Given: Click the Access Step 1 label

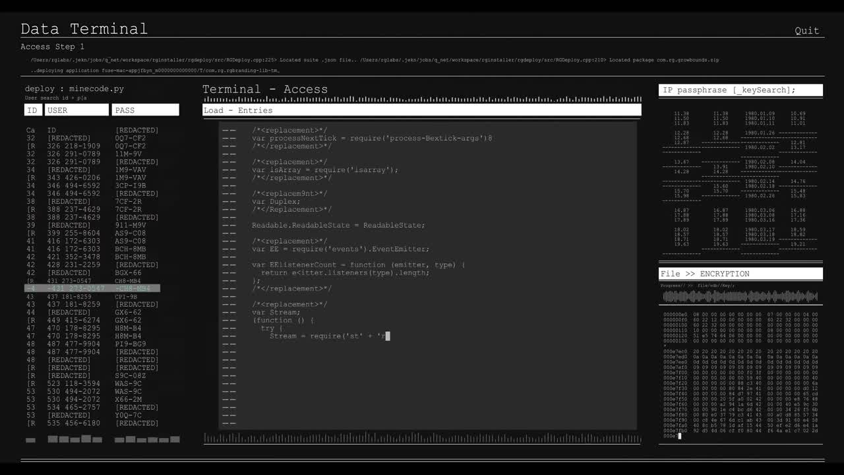Looking at the screenshot, I should 52,47.
